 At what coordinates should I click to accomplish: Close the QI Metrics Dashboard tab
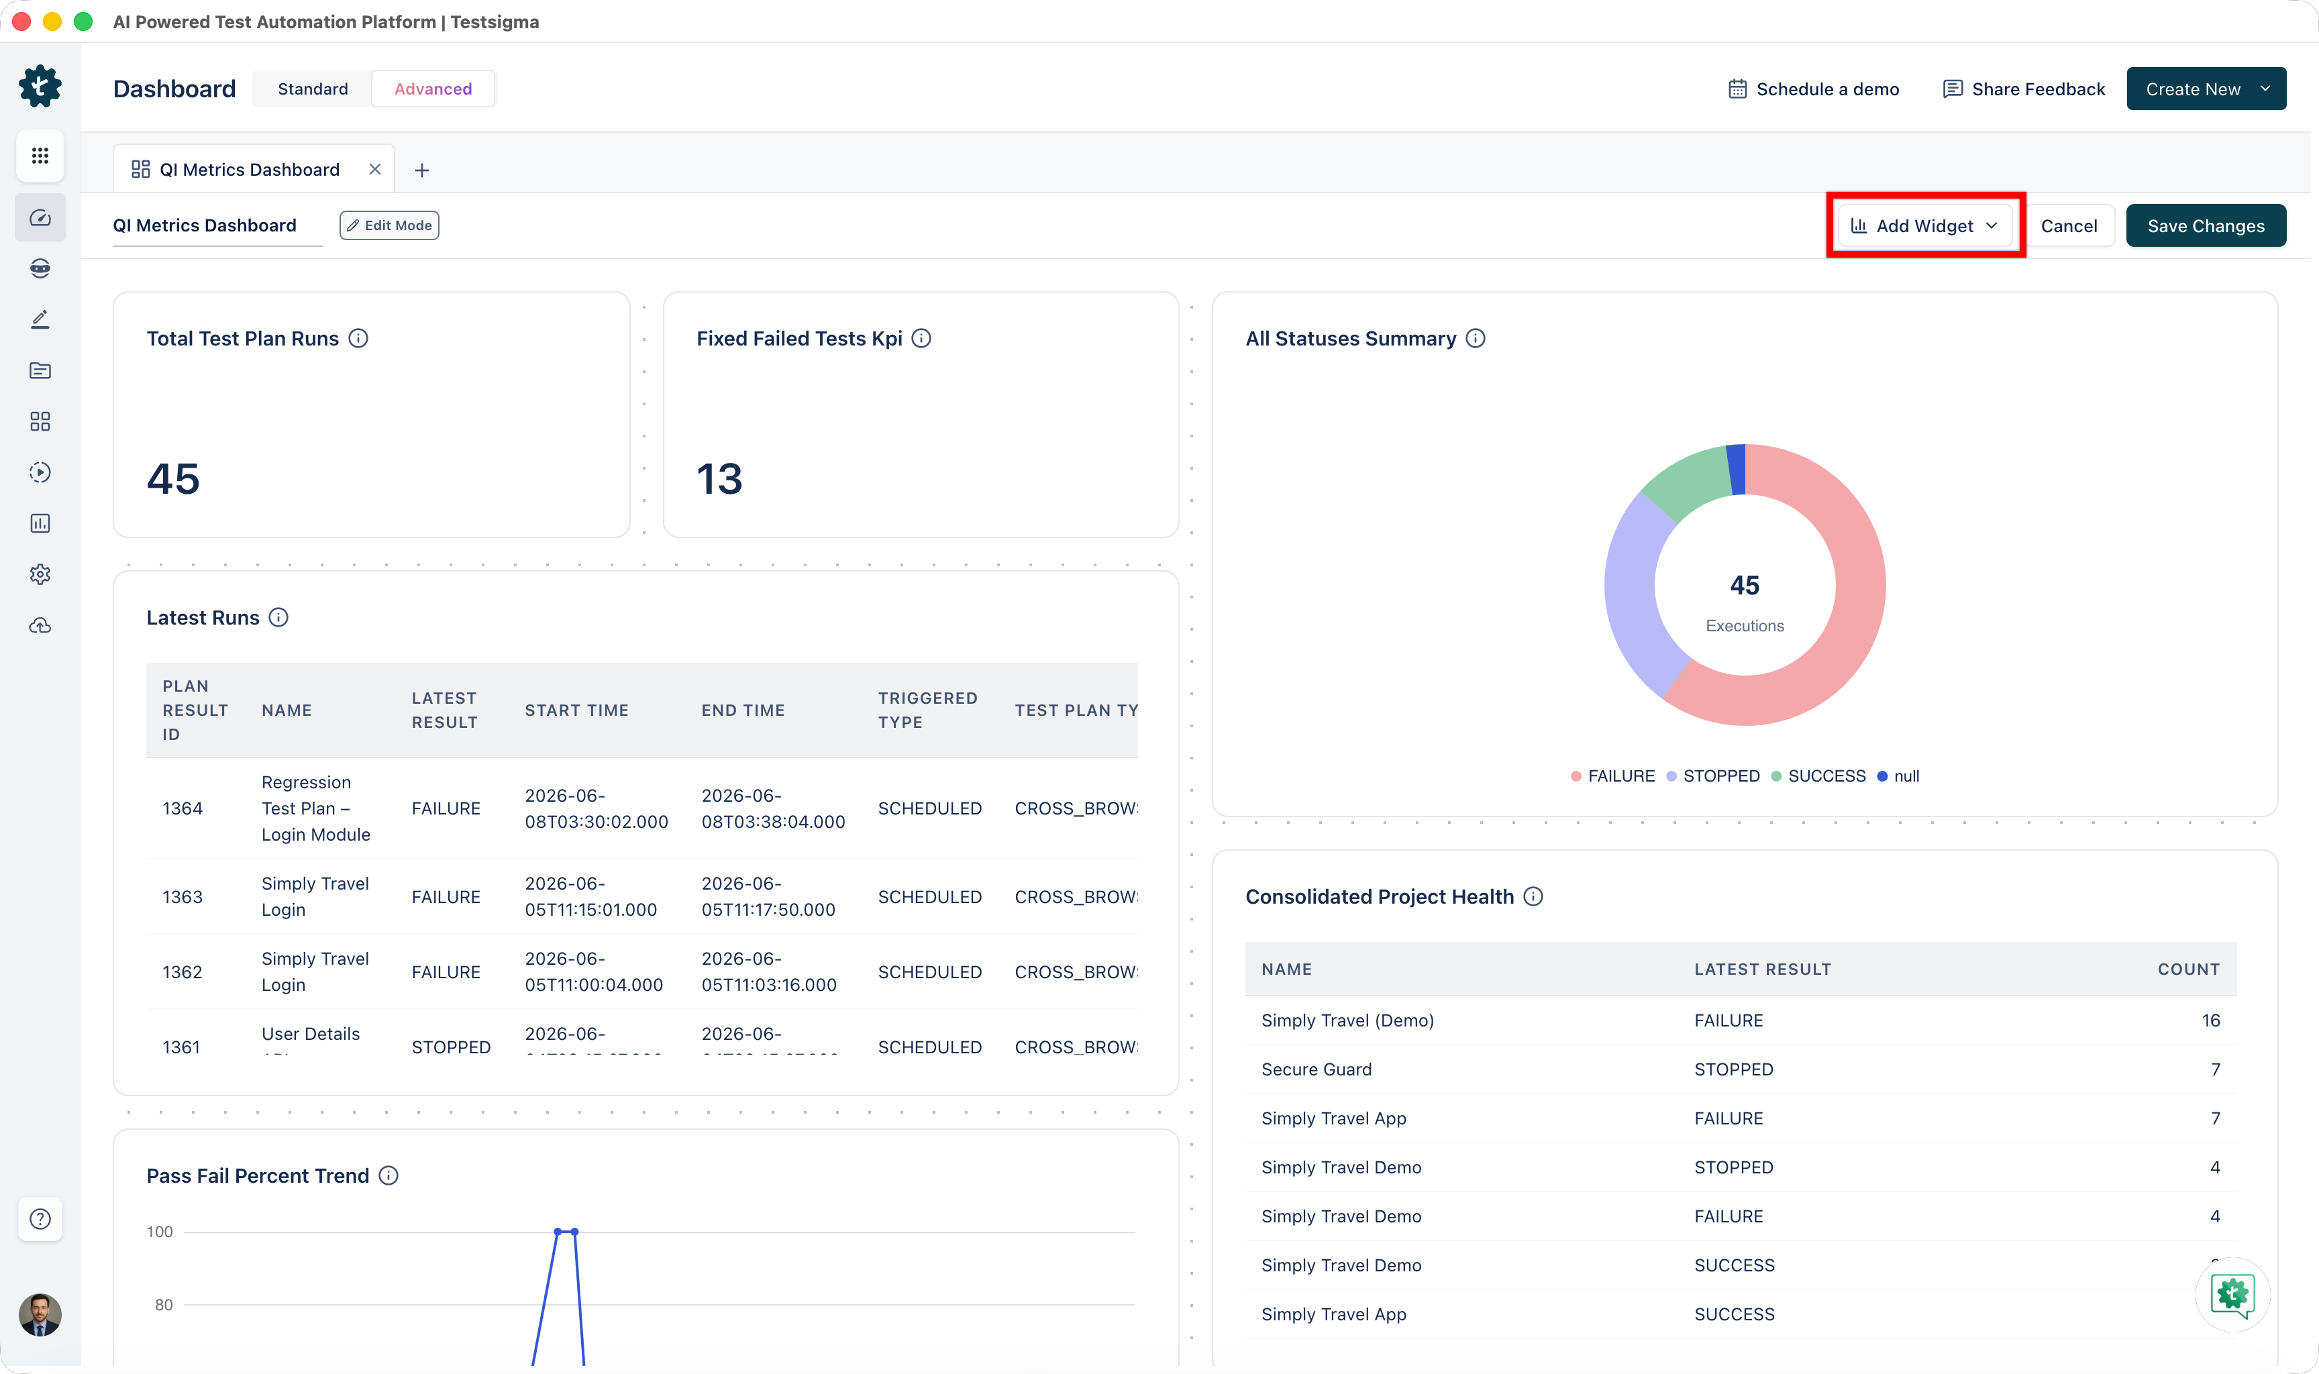[375, 170]
